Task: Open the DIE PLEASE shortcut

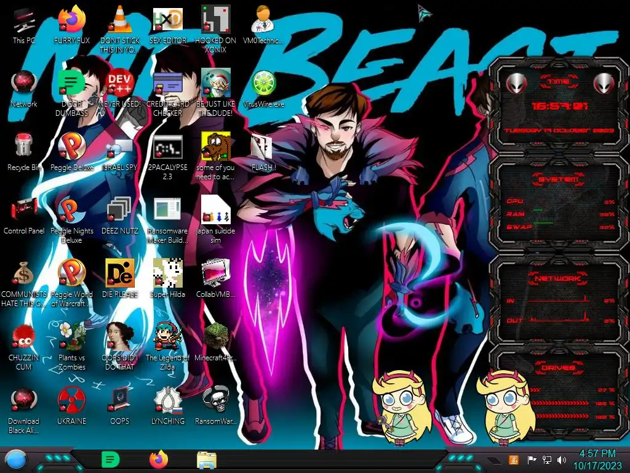Action: tap(120, 278)
